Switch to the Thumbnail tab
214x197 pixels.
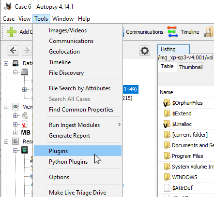pos(191,67)
